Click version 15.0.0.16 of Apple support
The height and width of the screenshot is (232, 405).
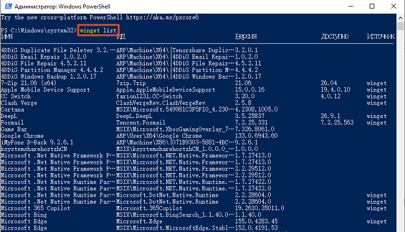pyautogui.click(x=250, y=90)
